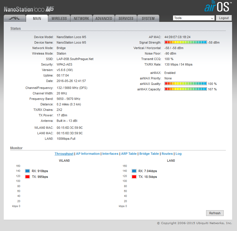Click the Uptime value 00:17:04

click(x=63, y=75)
